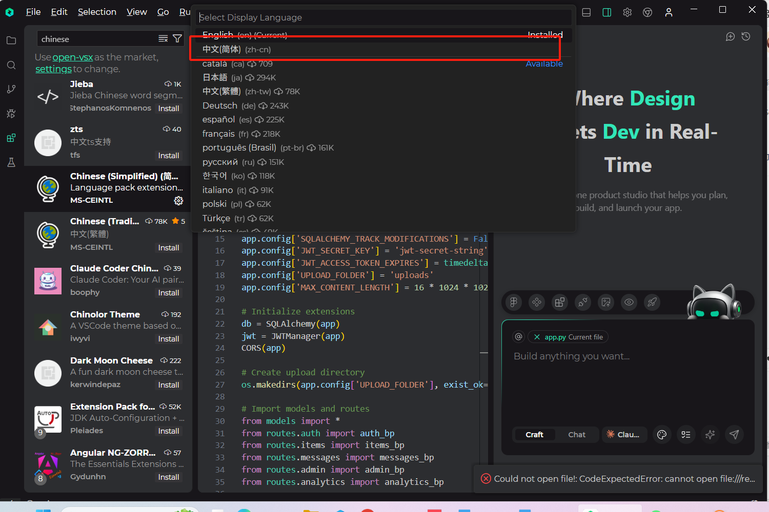Toggle the extensions filter funnel icon
Viewport: 769px width, 512px height.
(x=177, y=38)
